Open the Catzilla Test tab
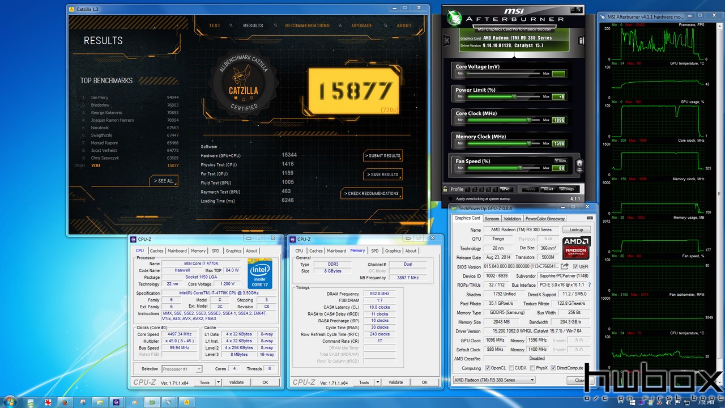 (x=215, y=25)
